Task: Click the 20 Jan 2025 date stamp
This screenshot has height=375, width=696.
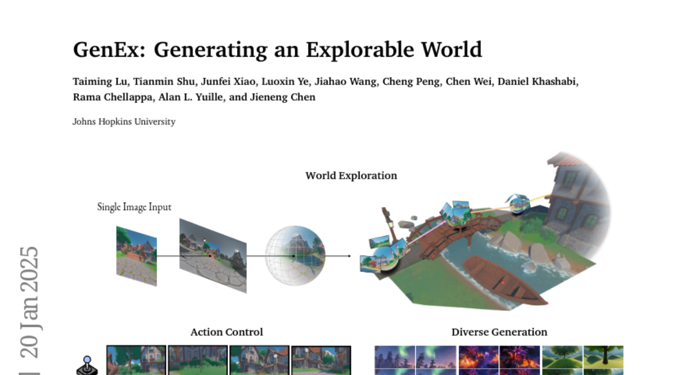Action: [x=30, y=302]
